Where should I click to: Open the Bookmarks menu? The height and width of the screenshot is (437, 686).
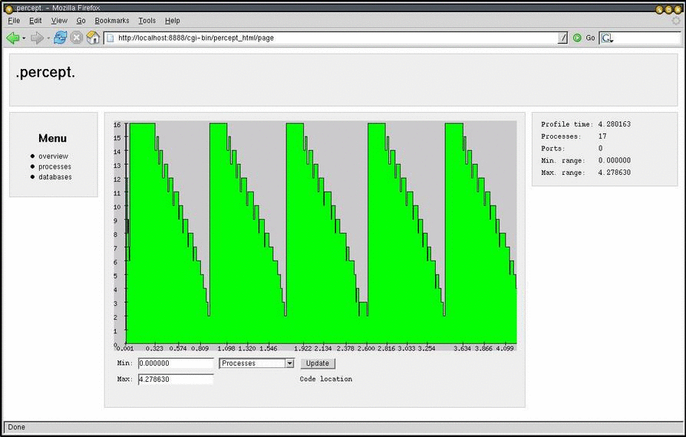click(112, 21)
